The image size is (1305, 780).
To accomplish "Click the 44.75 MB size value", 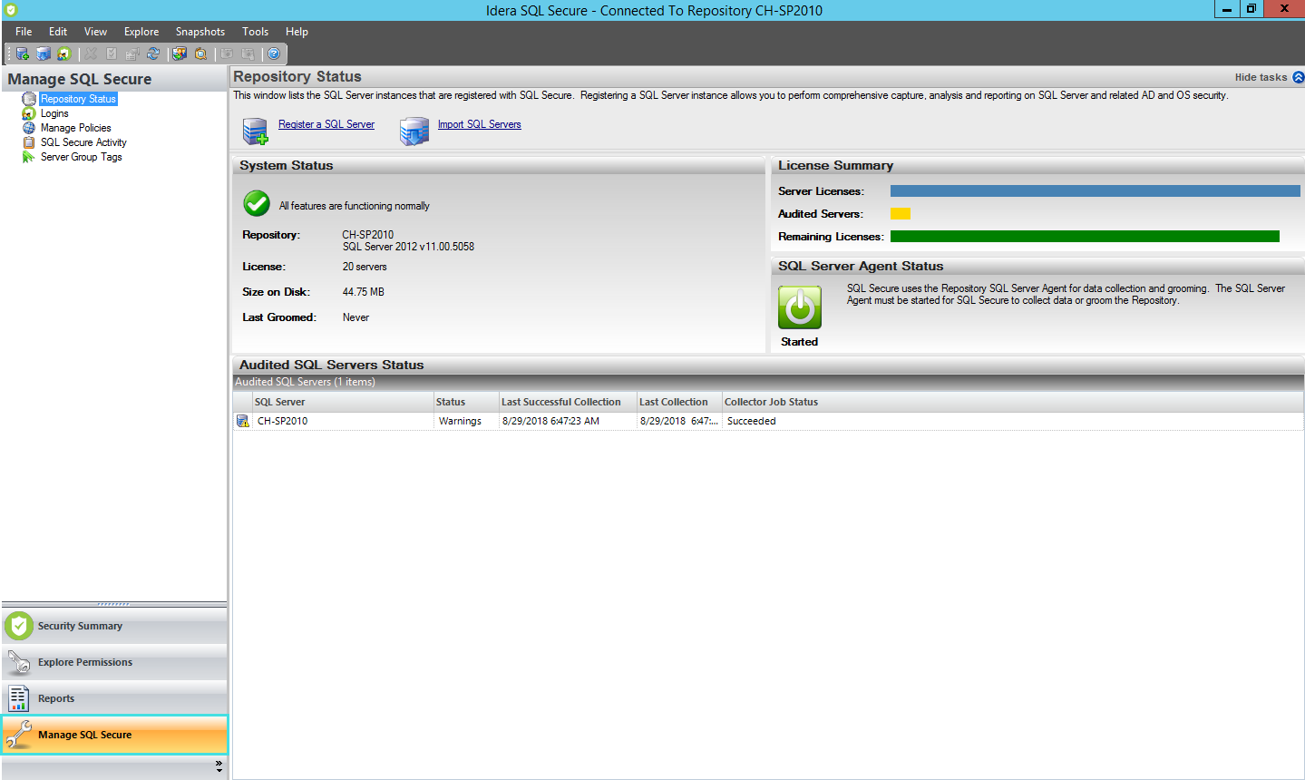I will pyautogui.click(x=364, y=292).
